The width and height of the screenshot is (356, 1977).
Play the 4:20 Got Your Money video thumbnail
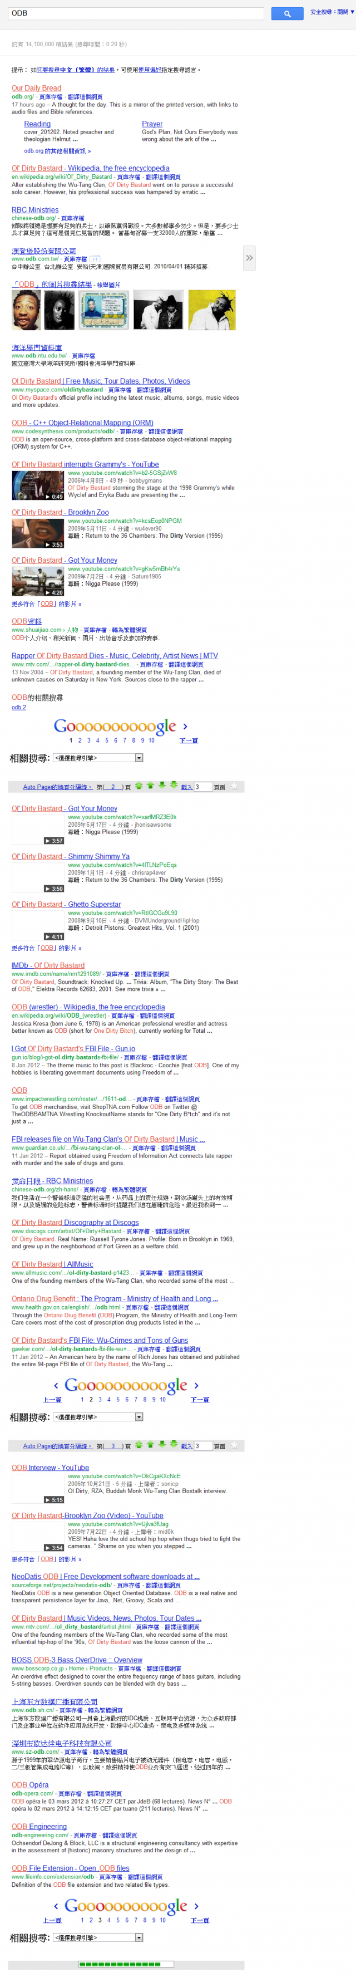[x=38, y=581]
